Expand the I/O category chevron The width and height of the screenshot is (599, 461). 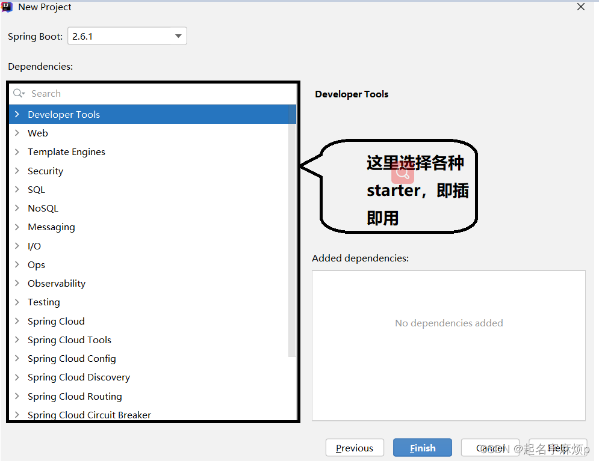point(17,246)
